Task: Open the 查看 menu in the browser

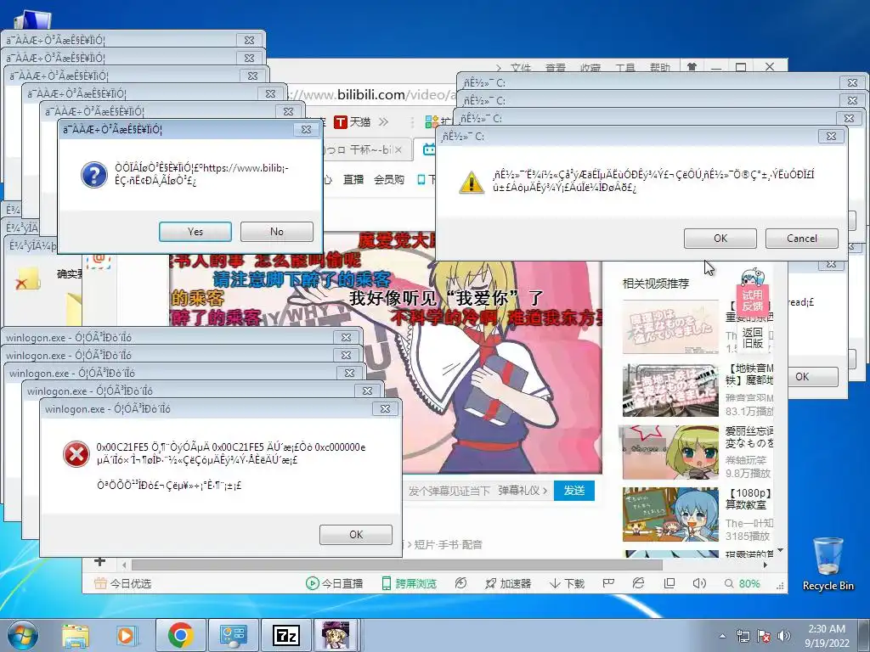Action: click(x=556, y=68)
